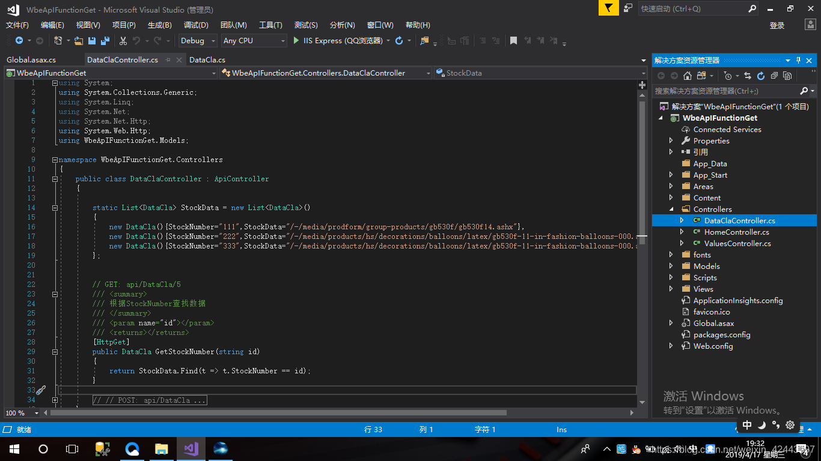The image size is (821, 461).
Task: Click the Visual Studio taskbar icon
Action: click(x=191, y=448)
